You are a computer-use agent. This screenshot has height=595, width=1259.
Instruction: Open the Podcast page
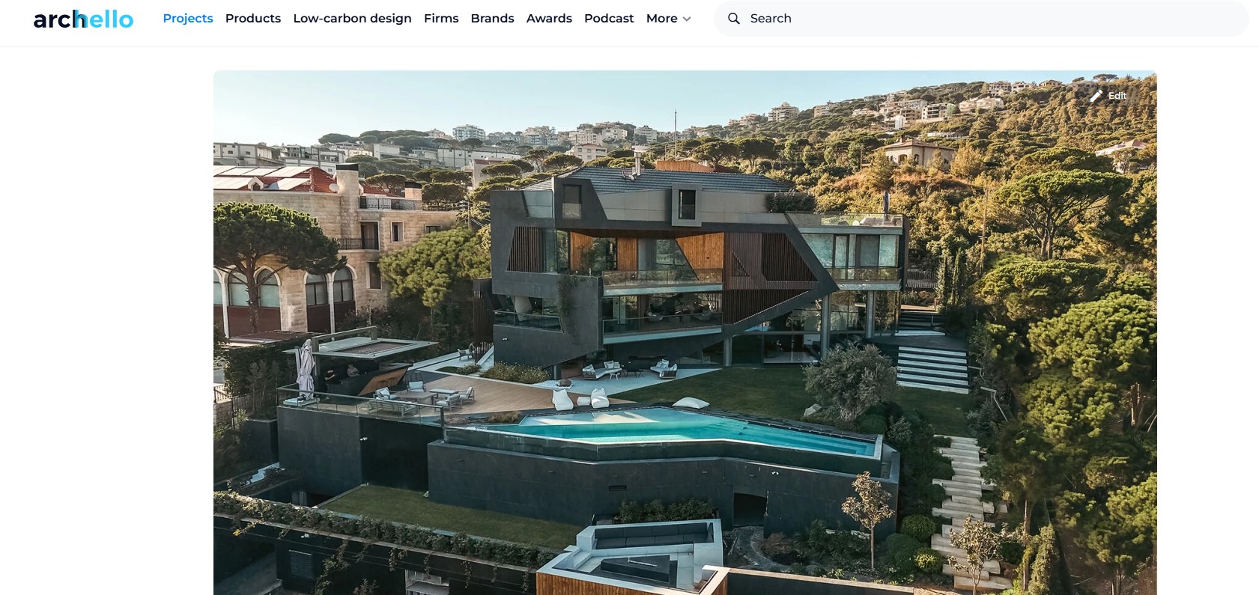[x=609, y=19]
